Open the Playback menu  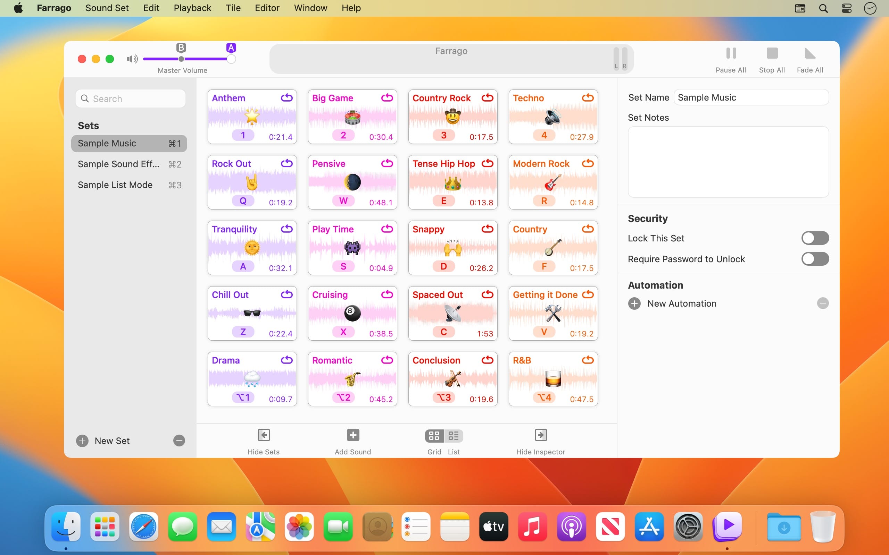pos(192,8)
